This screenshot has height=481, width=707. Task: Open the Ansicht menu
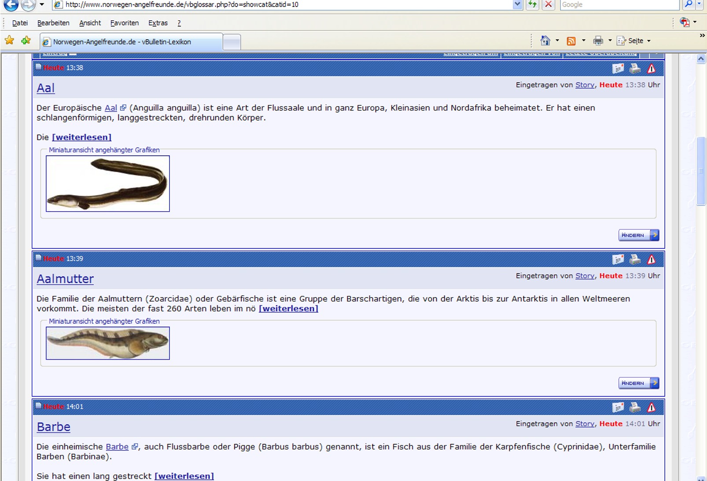[90, 23]
